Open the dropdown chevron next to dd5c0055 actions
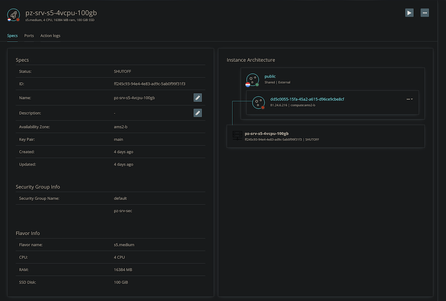Image resolution: width=446 pixels, height=301 pixels. [x=412, y=99]
